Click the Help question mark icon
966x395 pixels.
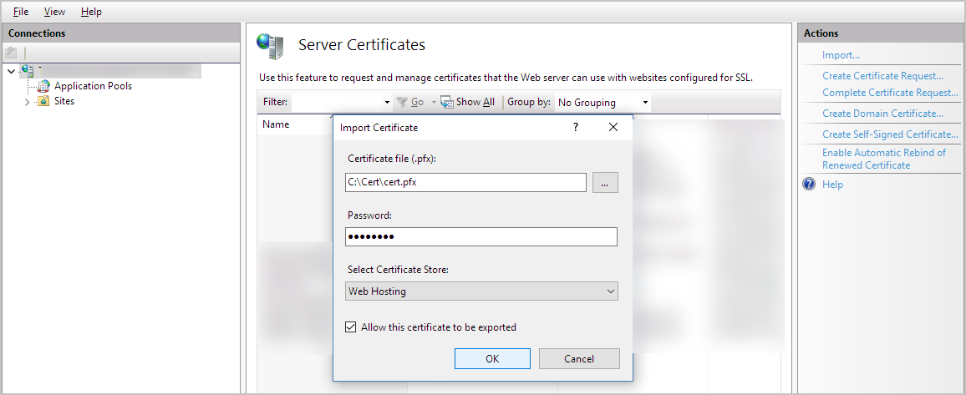coord(809,185)
